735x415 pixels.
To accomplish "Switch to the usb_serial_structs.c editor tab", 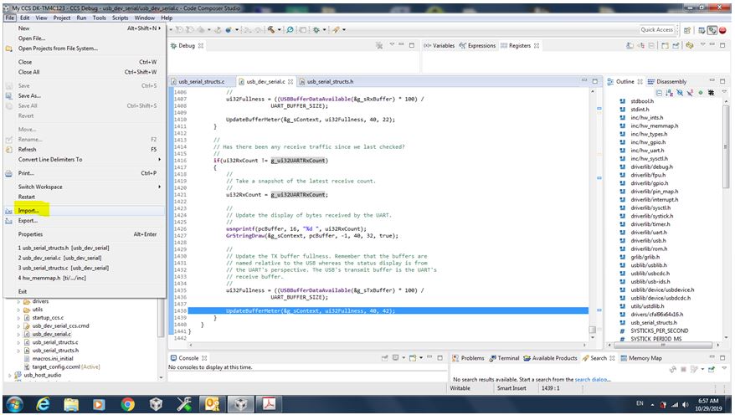I will (x=201, y=81).
